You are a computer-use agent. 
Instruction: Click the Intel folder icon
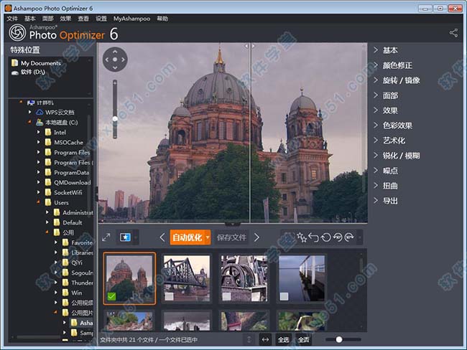click(x=48, y=132)
